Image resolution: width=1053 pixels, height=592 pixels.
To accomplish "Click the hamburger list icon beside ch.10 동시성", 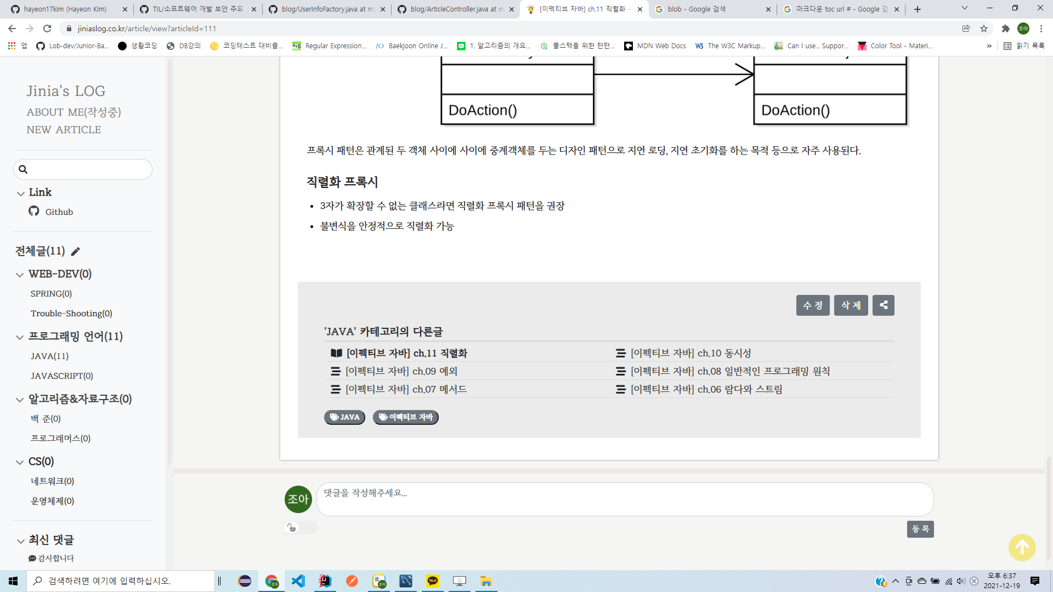I will (x=620, y=354).
